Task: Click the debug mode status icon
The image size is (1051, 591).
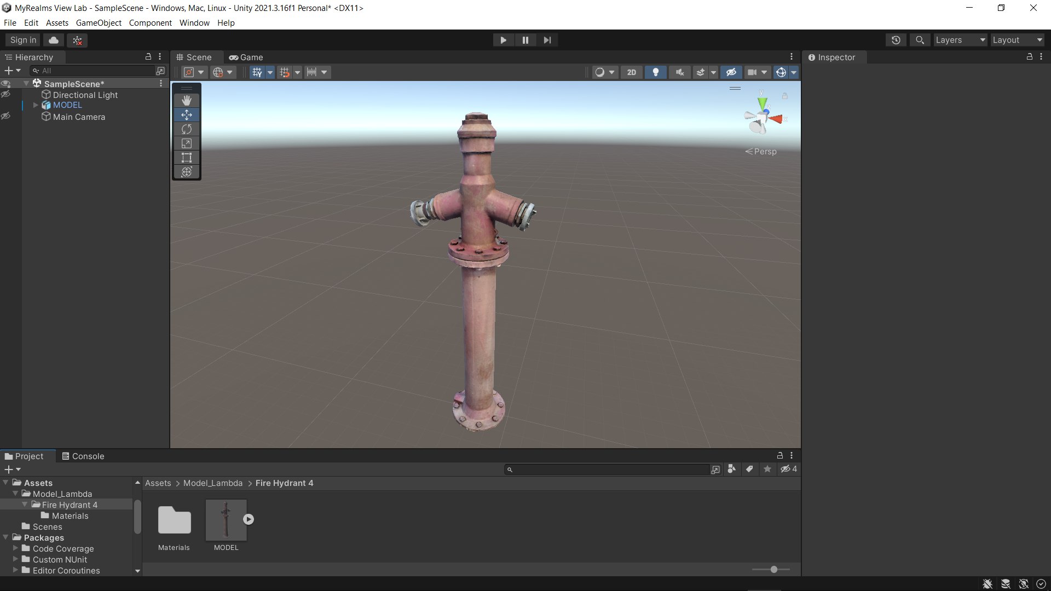Action: click(x=988, y=584)
